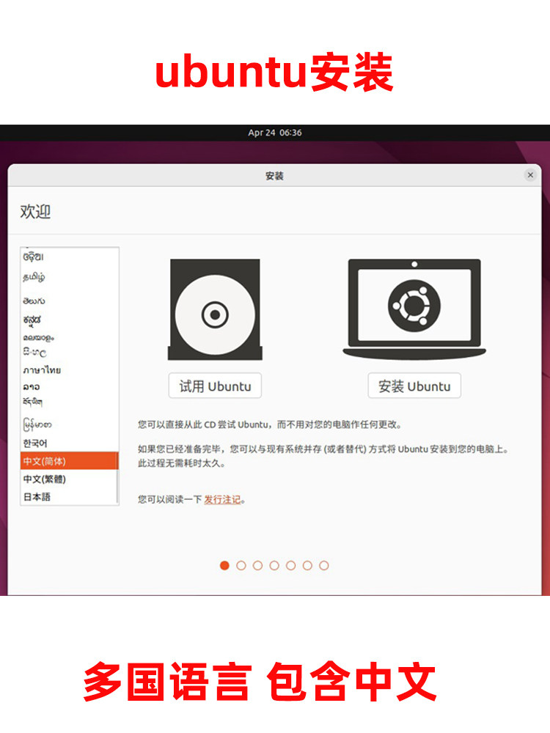Select 日本語 in the language list
Image resolution: width=550 pixels, height=733 pixels.
(x=69, y=496)
